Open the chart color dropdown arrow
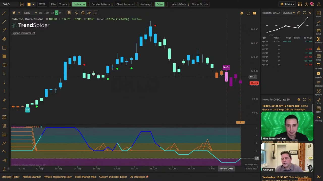The image size is (323, 181). coord(33,4)
